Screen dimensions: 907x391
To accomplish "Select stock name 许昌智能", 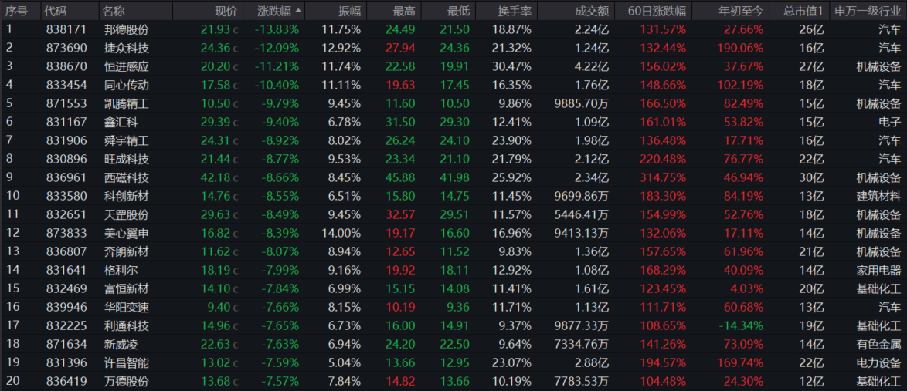I will [x=127, y=362].
